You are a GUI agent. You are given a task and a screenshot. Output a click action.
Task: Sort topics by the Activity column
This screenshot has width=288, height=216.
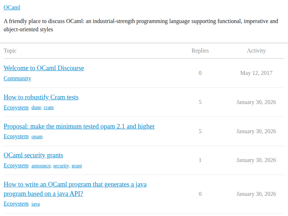pyautogui.click(x=256, y=51)
